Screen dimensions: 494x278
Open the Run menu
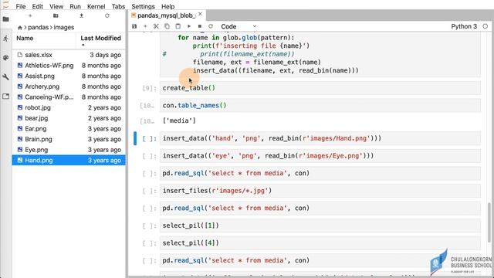(x=75, y=6)
